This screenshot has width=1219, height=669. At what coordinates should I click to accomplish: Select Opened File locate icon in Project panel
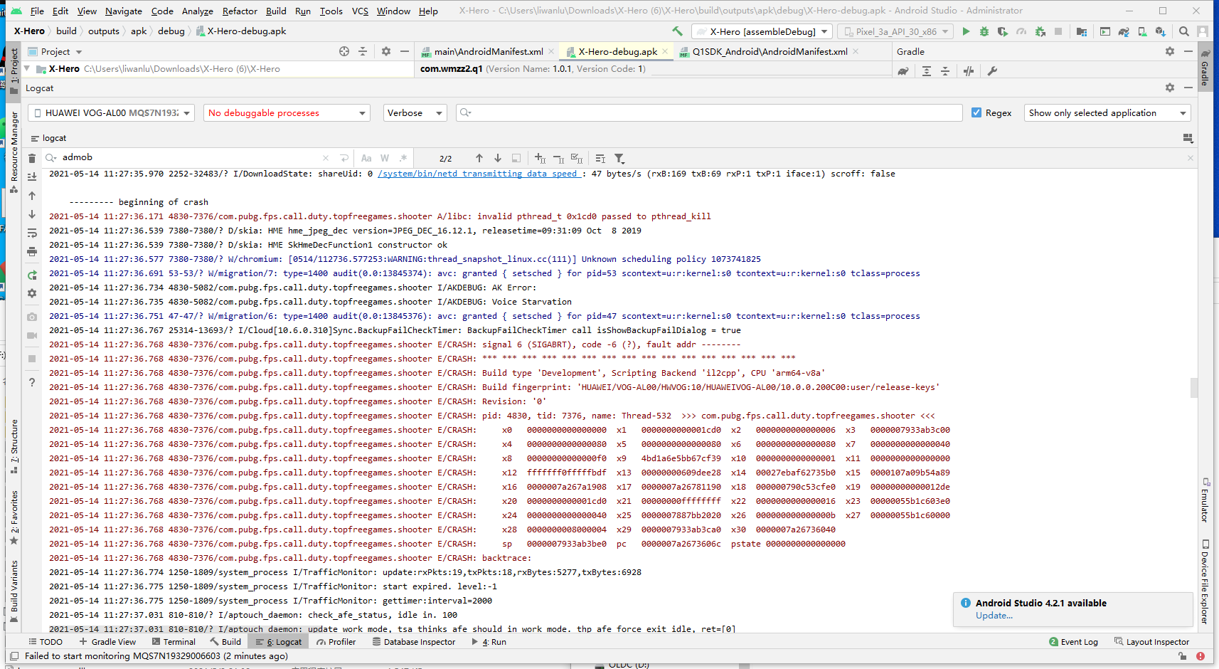tap(344, 51)
